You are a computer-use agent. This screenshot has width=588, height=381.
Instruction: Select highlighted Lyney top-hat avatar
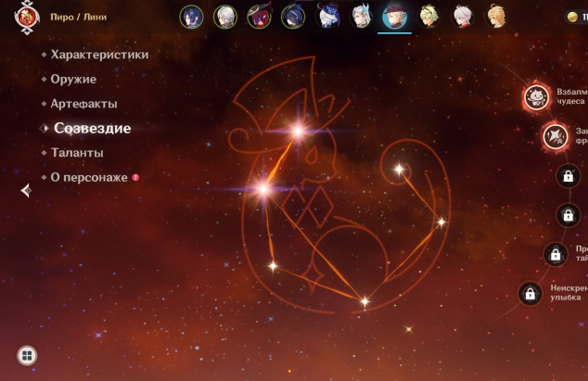point(394,17)
